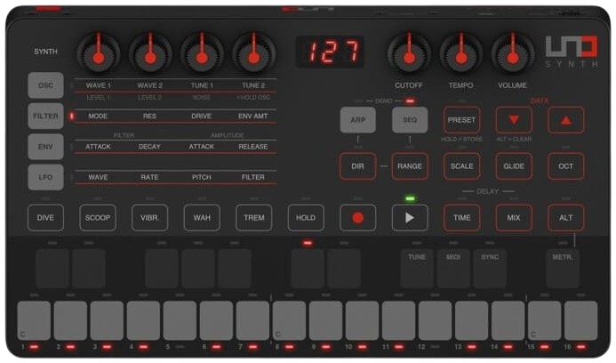Click the first knob above WAVE 1
Screen dimensions: 616x363
tap(98, 54)
